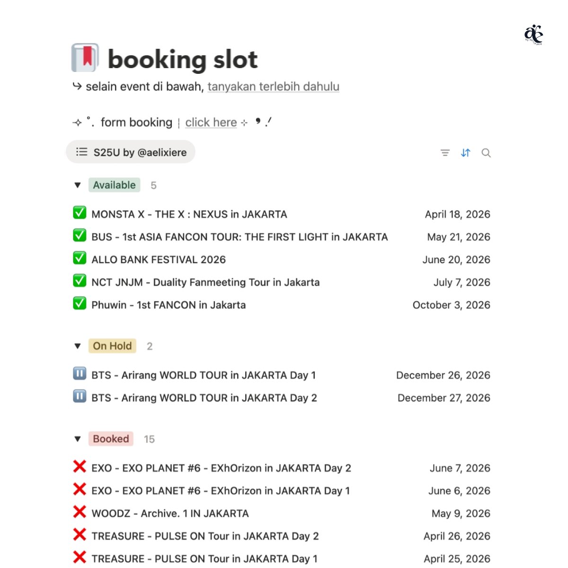Viewport: 568px width, 568px height.
Task: Click the April 18, 2026 date
Action: click(x=457, y=214)
